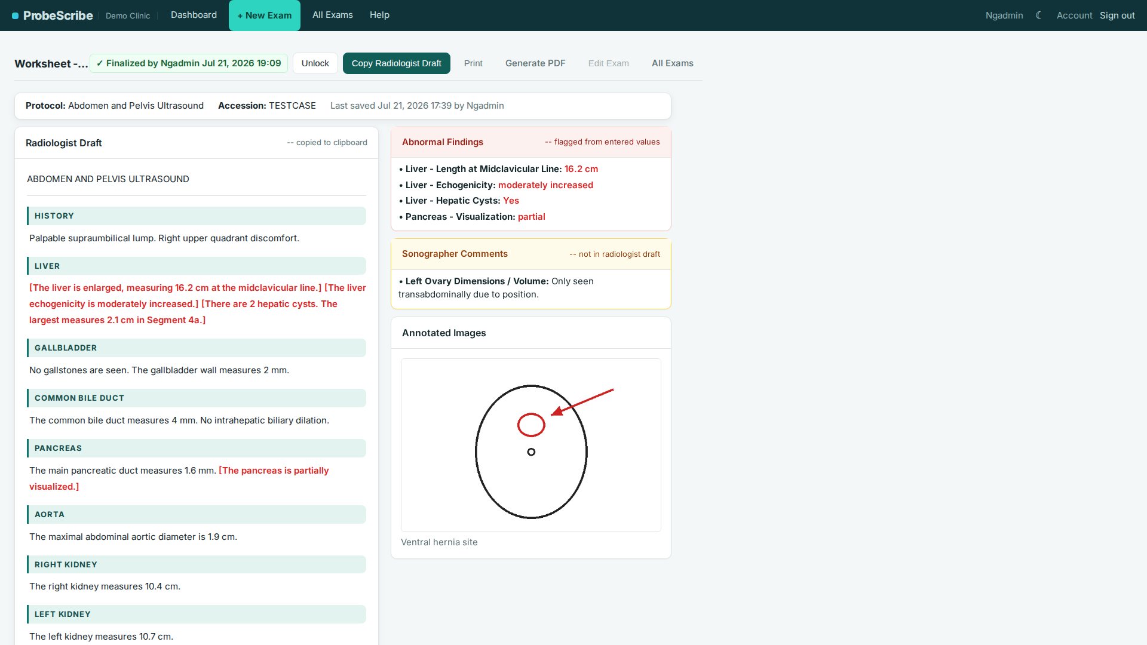The height and width of the screenshot is (645, 1147).
Task: Click the Left Ovary Dimensions comment
Action: [x=496, y=288]
